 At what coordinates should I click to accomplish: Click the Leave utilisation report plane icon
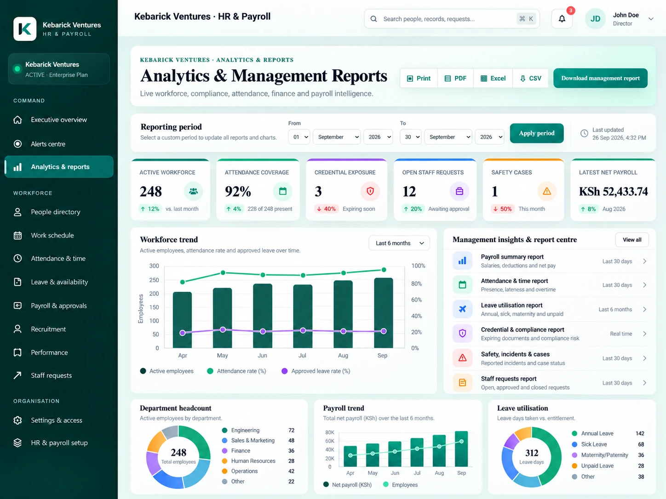pos(462,309)
